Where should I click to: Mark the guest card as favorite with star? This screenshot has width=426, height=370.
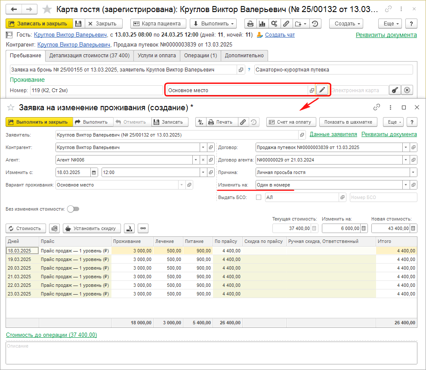pos(47,9)
